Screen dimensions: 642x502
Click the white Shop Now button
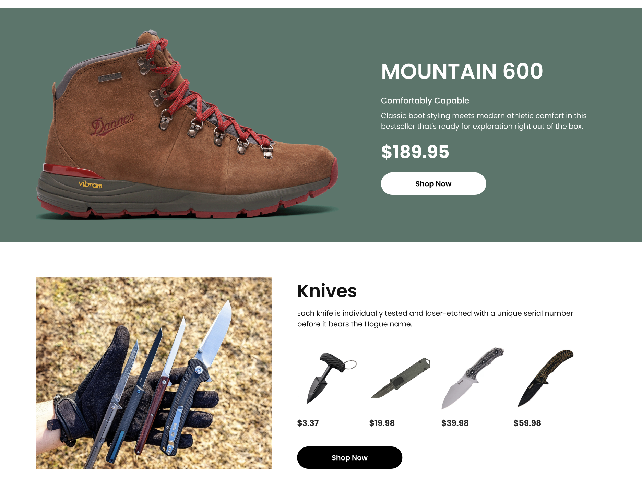(x=433, y=183)
